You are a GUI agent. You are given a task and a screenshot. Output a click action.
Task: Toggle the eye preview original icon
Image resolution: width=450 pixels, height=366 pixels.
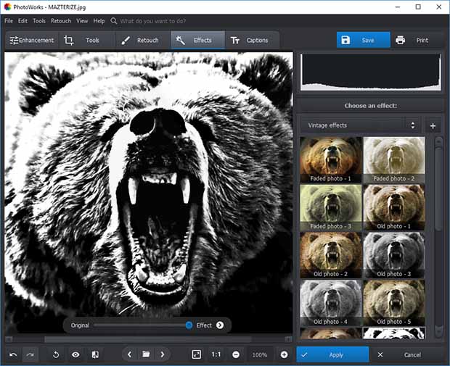[x=75, y=355]
